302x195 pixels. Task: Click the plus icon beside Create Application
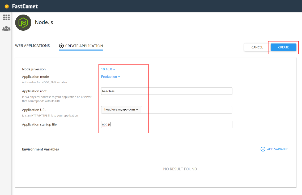[x=61, y=46]
